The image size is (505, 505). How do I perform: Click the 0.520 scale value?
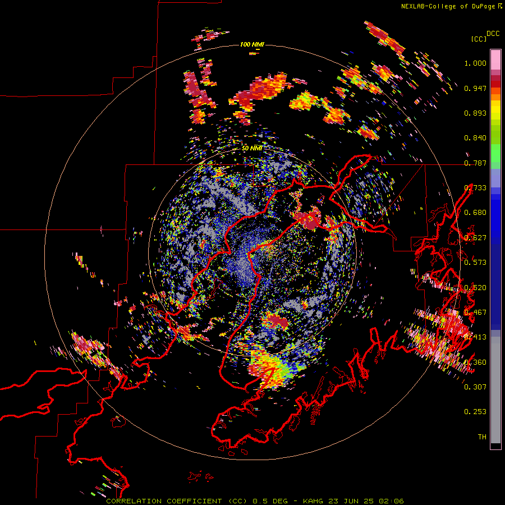click(475, 287)
